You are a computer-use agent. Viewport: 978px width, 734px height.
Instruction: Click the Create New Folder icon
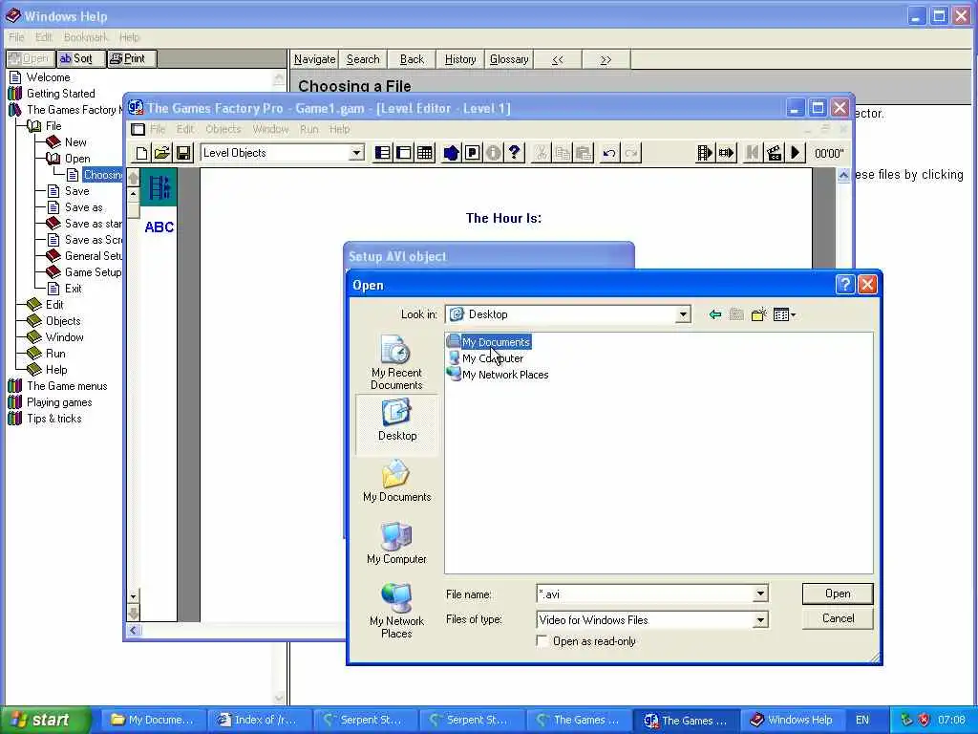pos(758,314)
